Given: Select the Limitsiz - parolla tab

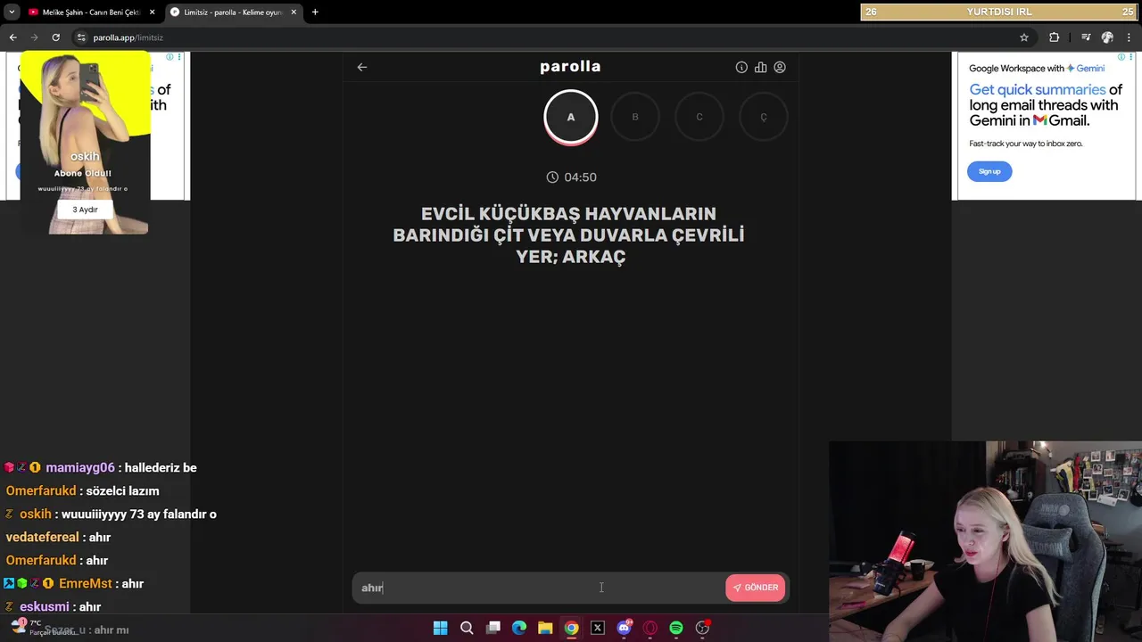Looking at the screenshot, I should pos(232,12).
